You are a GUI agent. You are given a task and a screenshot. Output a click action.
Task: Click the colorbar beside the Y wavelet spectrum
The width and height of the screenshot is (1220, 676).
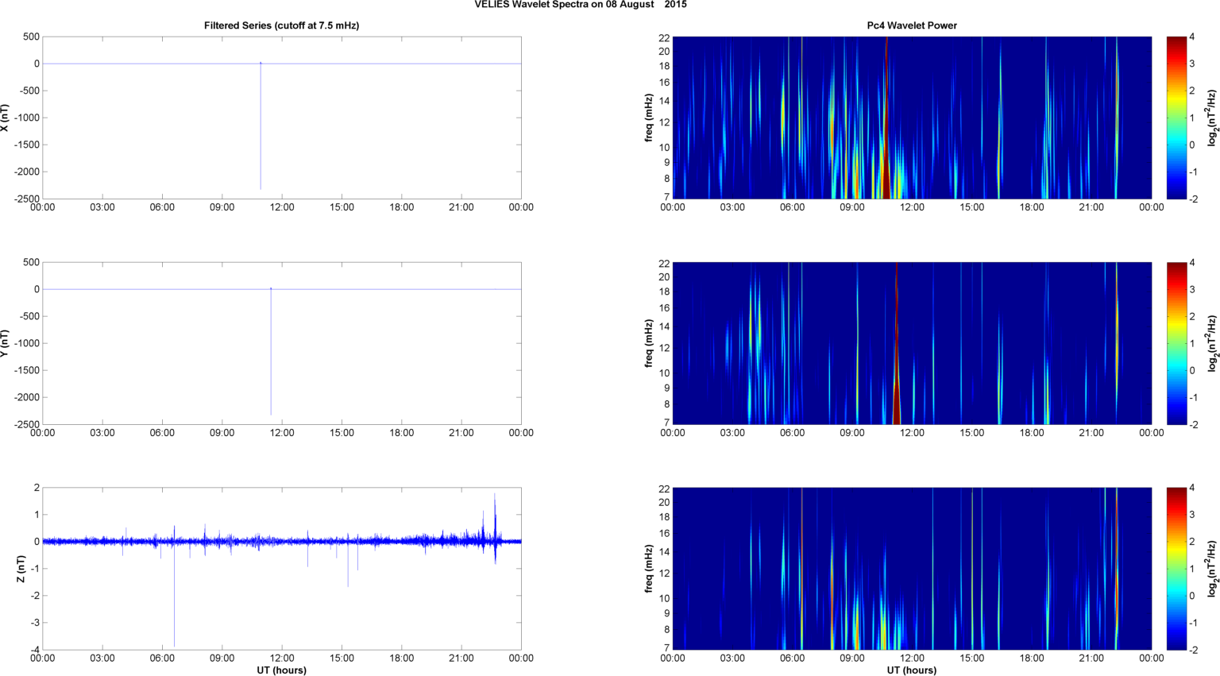pos(1177,343)
